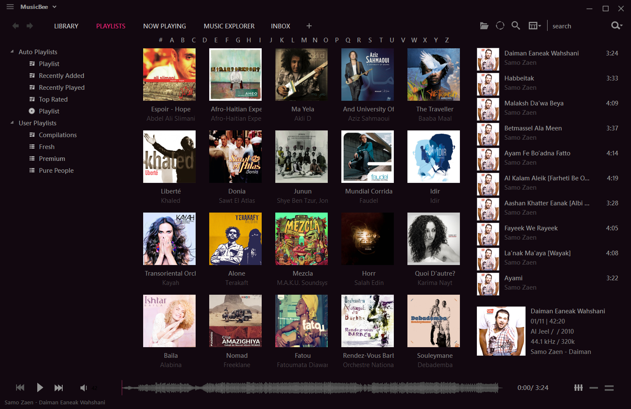
Task: Add a new tab with plus icon
Action: tap(309, 26)
